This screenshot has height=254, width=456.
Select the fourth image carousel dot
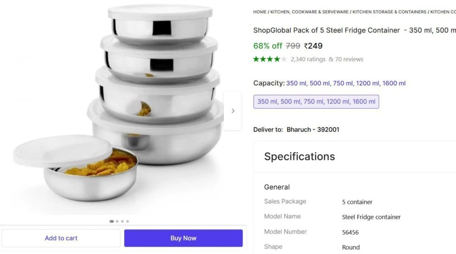click(x=128, y=221)
